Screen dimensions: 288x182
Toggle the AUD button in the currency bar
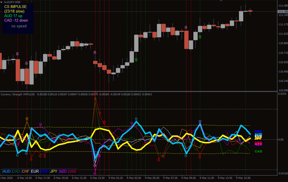pos(7,171)
